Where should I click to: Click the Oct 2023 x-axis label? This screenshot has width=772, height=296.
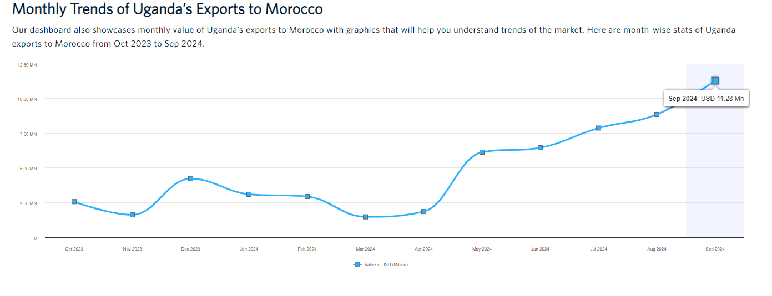74,249
